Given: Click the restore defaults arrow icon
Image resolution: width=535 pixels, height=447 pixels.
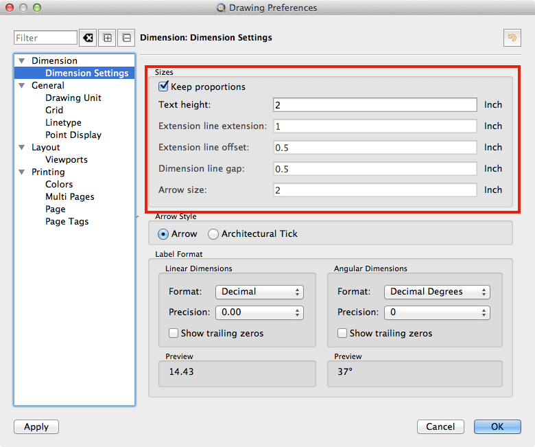Looking at the screenshot, I should tap(511, 38).
